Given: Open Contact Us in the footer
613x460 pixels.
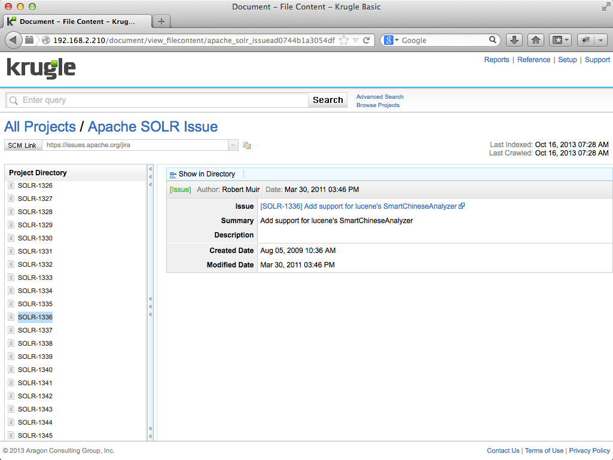Looking at the screenshot, I should [503, 450].
